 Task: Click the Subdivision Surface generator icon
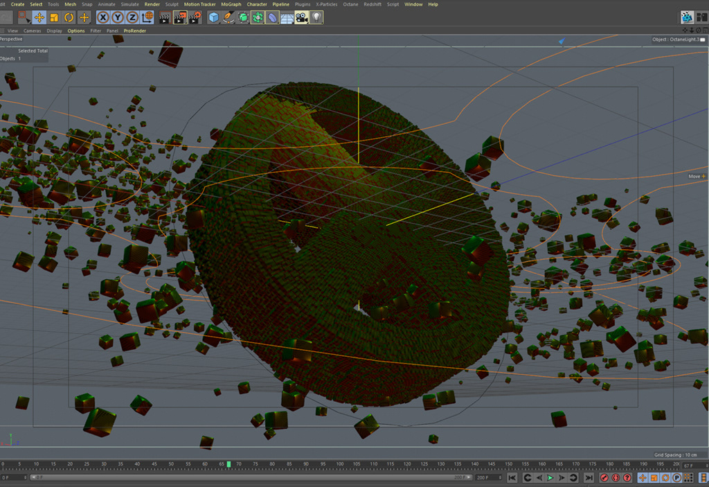(243, 17)
